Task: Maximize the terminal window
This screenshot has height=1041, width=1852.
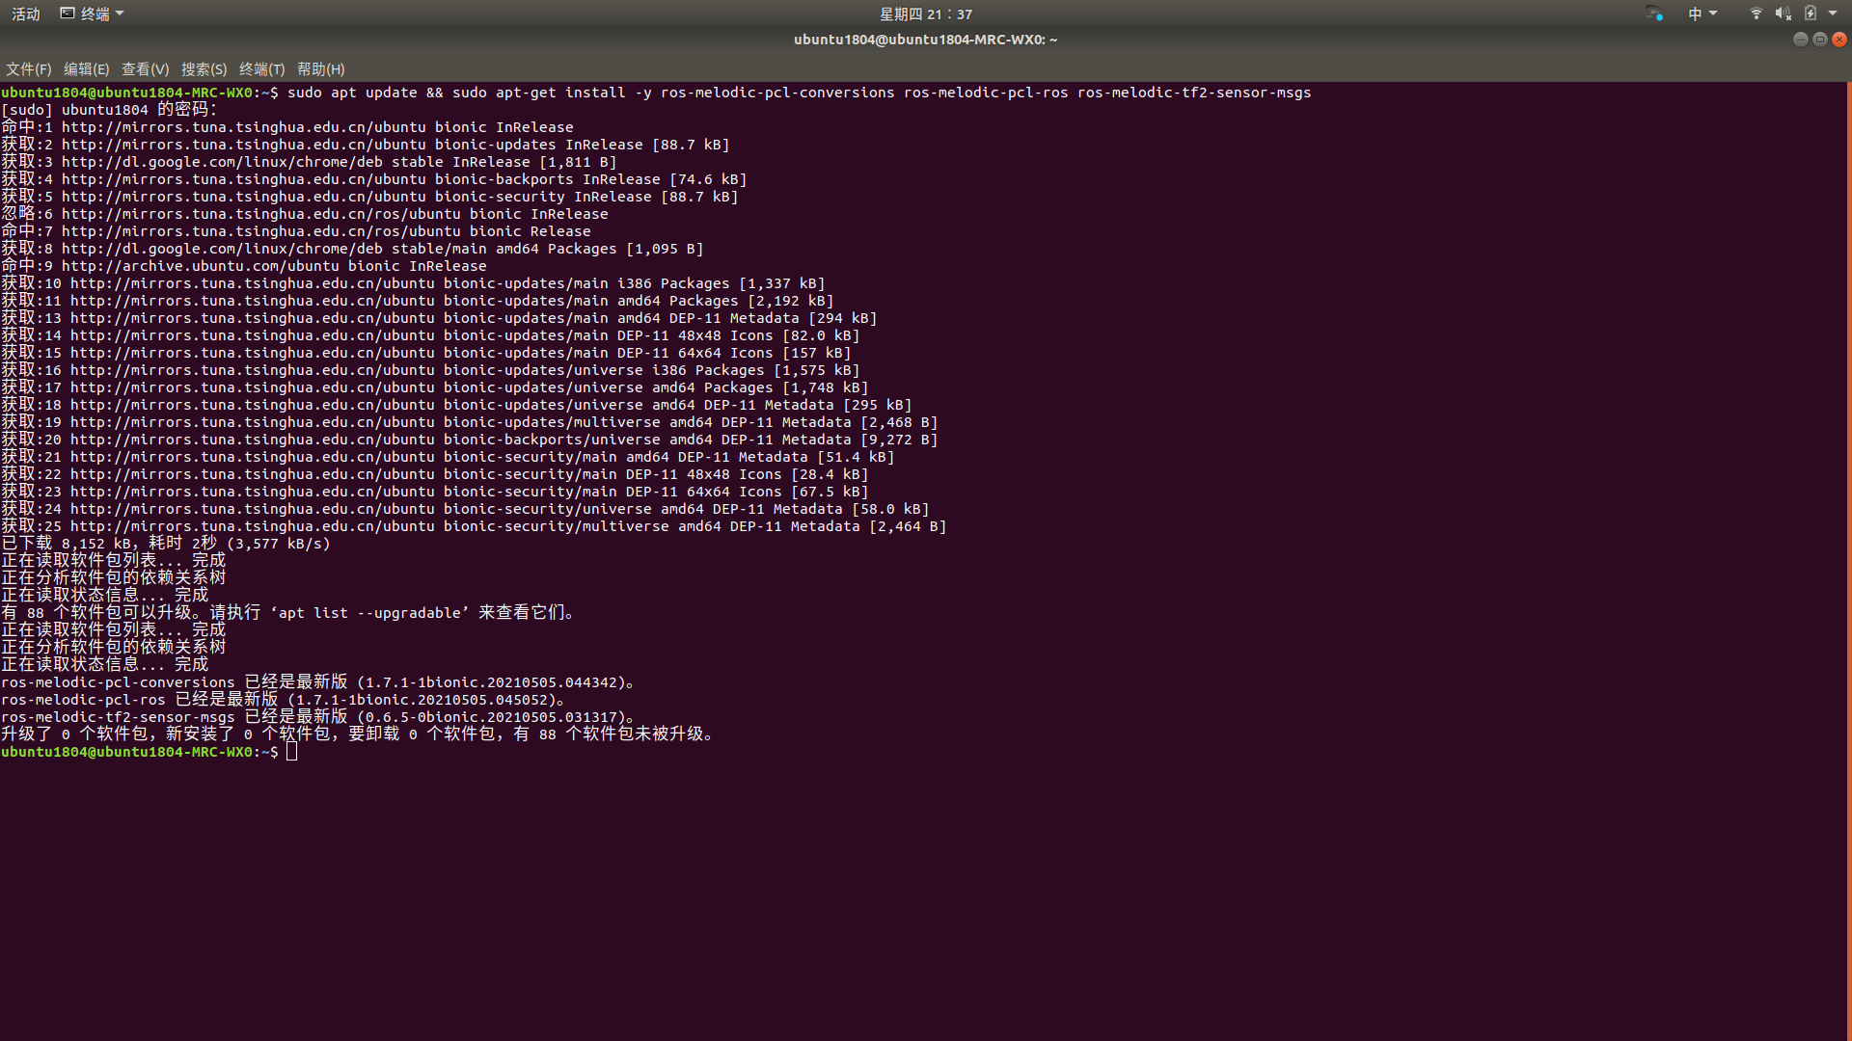Action: point(1820,40)
